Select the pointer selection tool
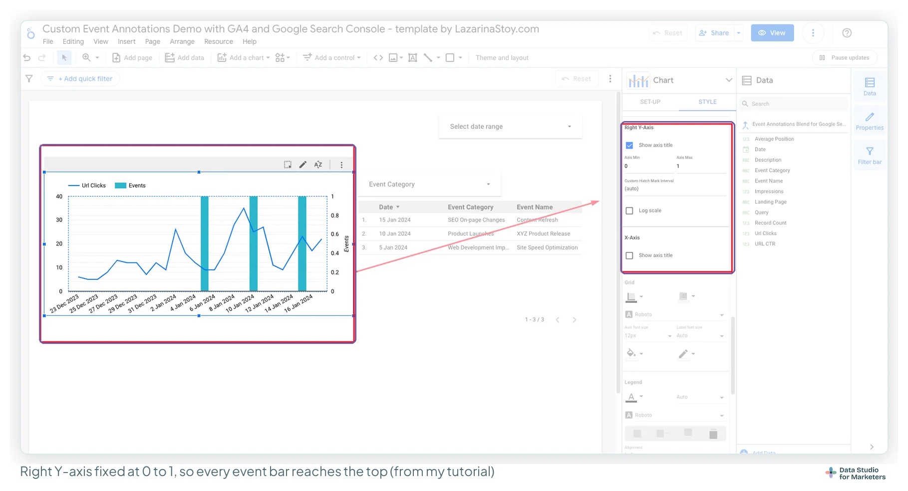 pos(64,58)
